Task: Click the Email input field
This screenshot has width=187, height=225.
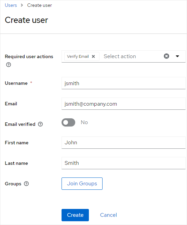Action: pyautogui.click(x=123, y=104)
